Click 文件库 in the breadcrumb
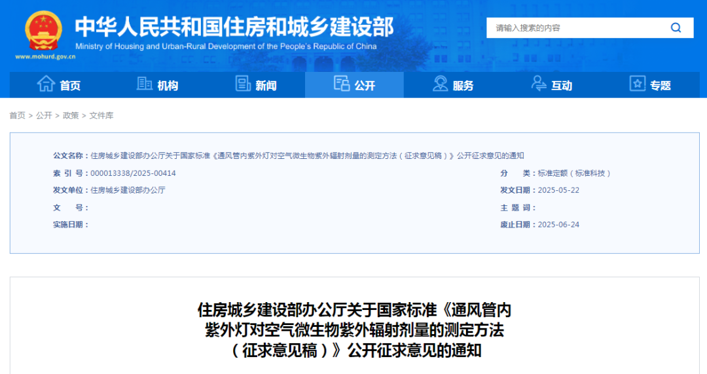Viewport: 707px width, 374px height. [x=101, y=116]
